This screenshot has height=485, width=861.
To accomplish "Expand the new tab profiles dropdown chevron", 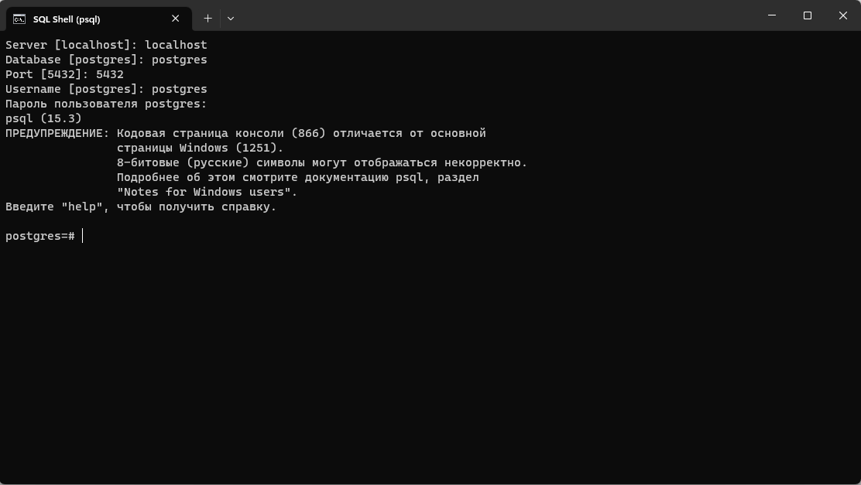I will click(231, 18).
